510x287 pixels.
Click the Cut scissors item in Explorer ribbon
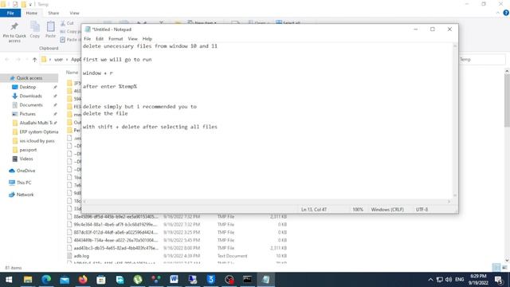tap(67, 23)
